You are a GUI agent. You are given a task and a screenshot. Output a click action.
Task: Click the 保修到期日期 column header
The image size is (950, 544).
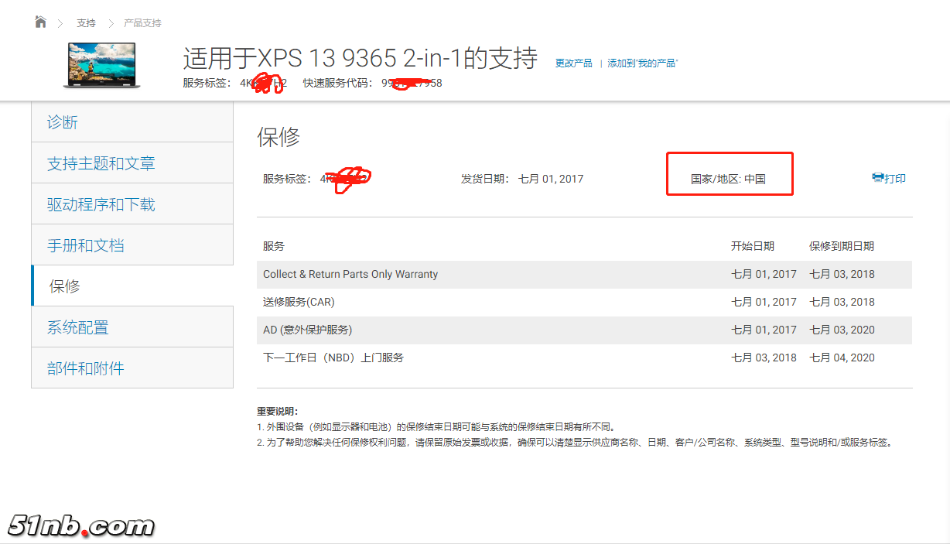pos(842,246)
